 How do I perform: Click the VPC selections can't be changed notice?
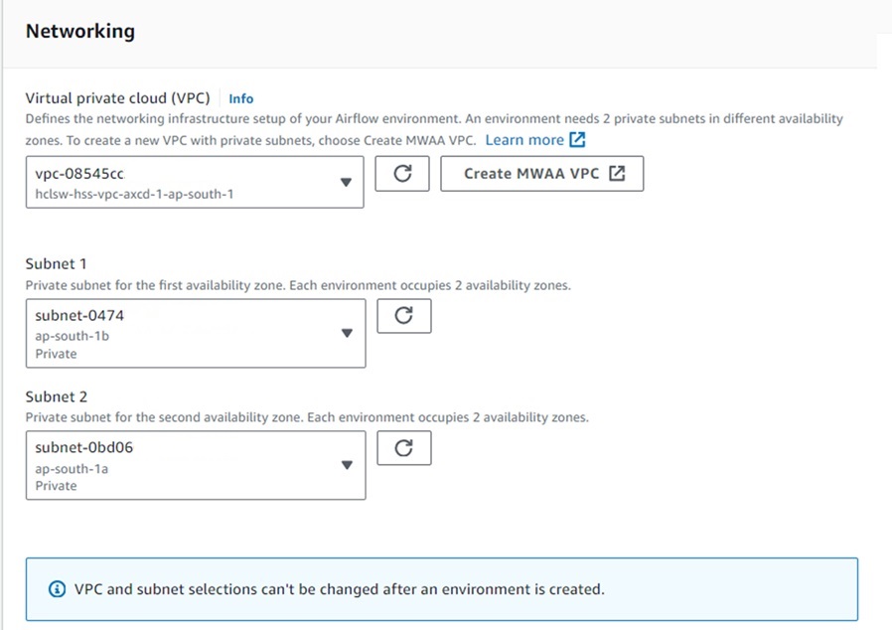tap(339, 589)
